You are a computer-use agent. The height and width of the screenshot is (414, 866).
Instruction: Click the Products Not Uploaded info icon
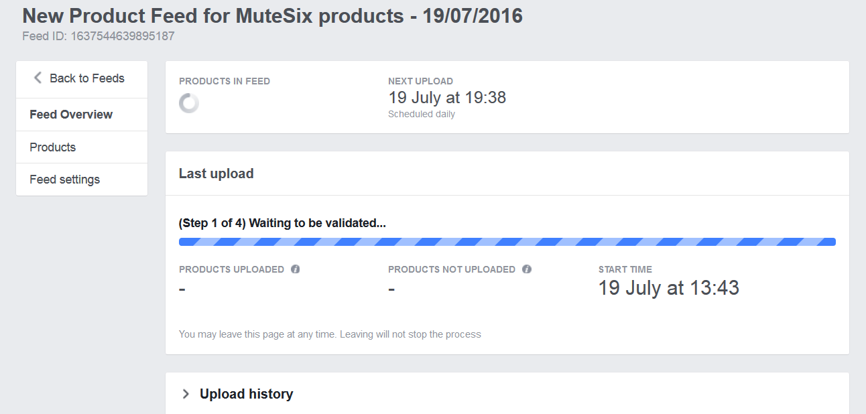[x=527, y=269]
